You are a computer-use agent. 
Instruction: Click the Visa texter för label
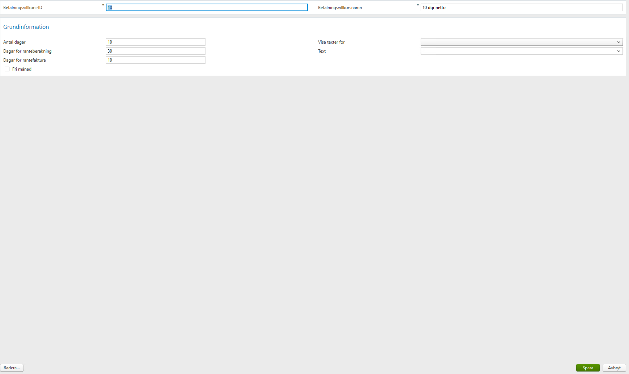(330, 42)
